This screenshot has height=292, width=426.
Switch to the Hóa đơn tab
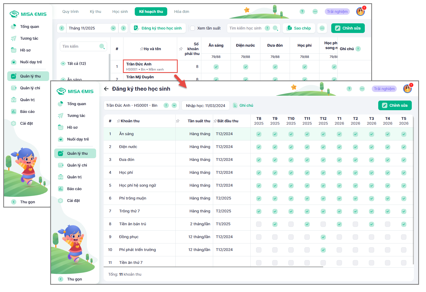(x=181, y=12)
